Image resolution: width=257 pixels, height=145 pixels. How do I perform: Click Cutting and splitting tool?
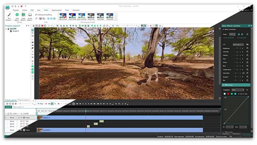(x=43, y=15)
